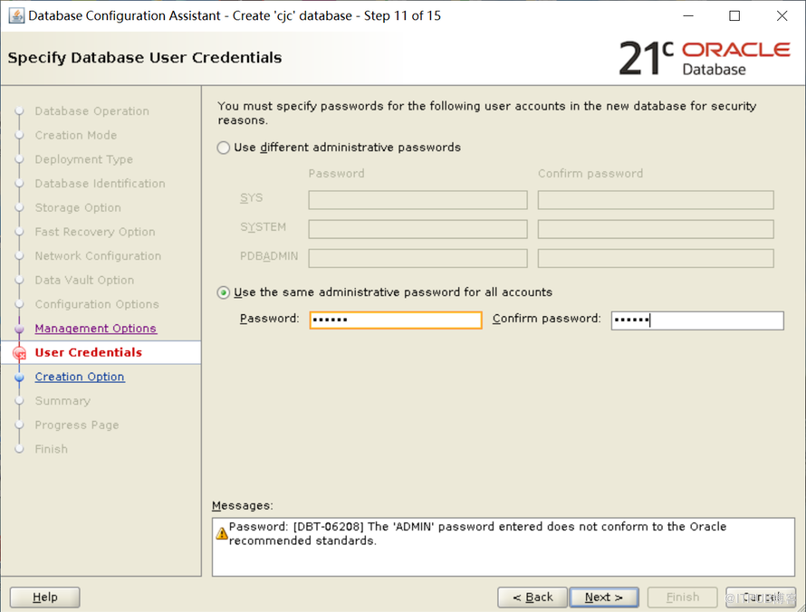Screen dimensions: 806x612
Task: Click the 'Configuration Options' step label
Action: [97, 304]
